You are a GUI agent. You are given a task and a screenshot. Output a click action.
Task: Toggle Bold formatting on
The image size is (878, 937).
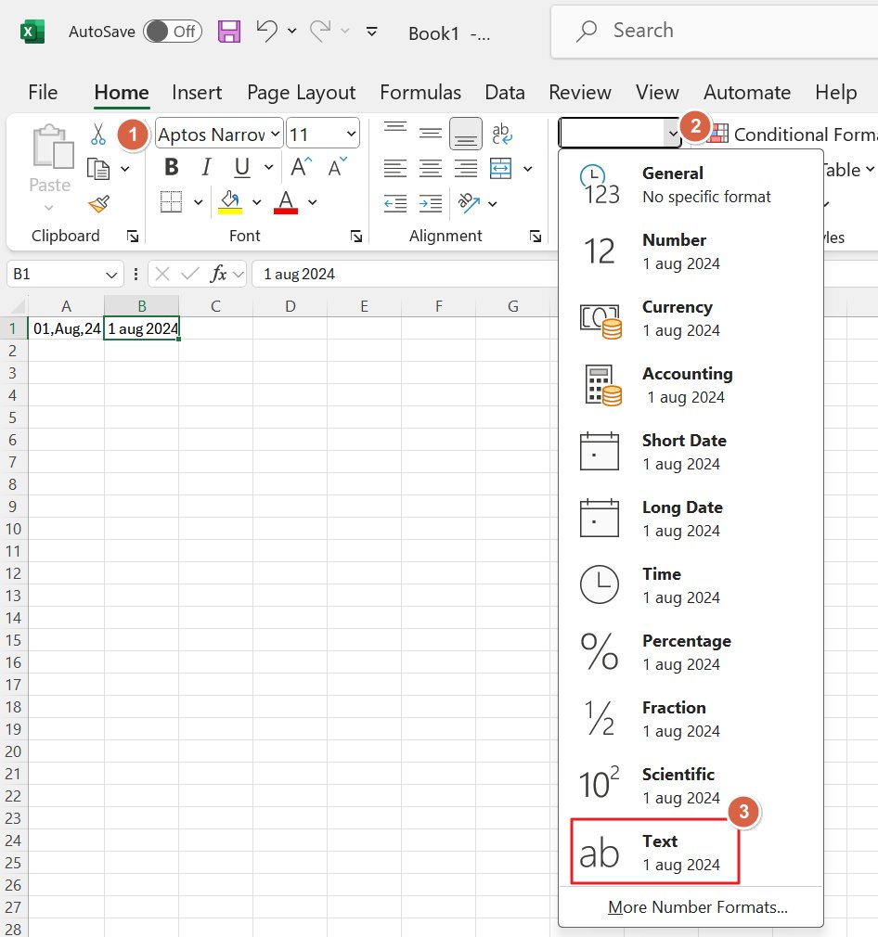[x=171, y=168]
